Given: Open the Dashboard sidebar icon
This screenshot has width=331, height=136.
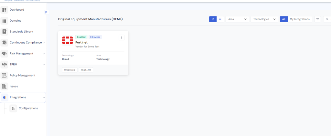Looking at the screenshot, I should pos(4,10).
